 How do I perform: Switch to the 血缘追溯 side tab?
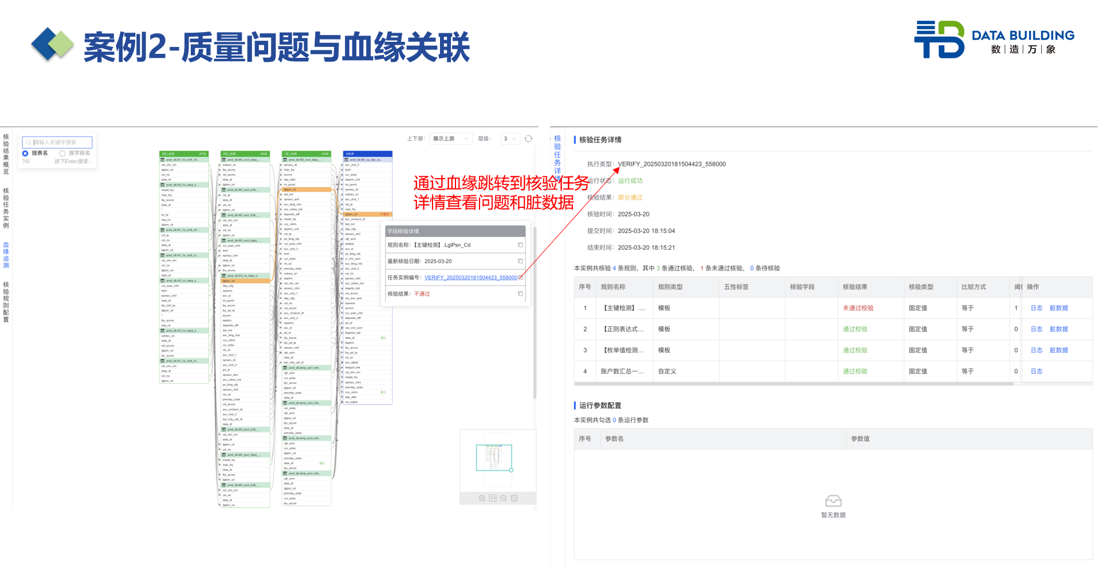click(x=6, y=255)
